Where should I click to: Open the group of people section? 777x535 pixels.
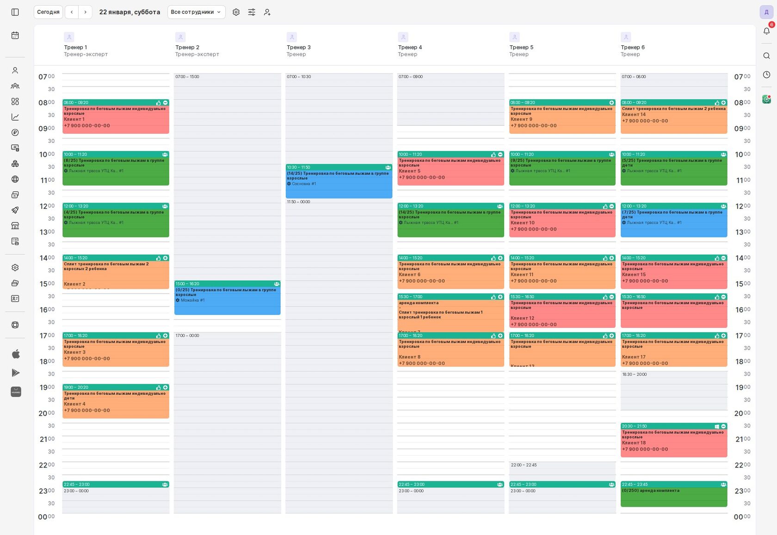point(15,86)
